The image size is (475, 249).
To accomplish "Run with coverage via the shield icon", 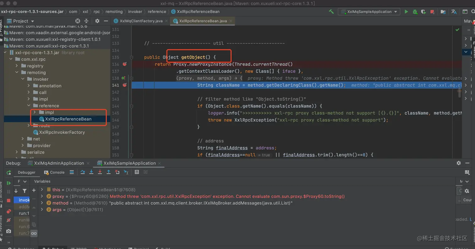I will point(423,12).
